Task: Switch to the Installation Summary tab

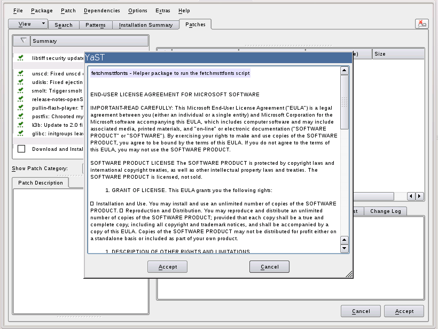Action: tap(145, 25)
